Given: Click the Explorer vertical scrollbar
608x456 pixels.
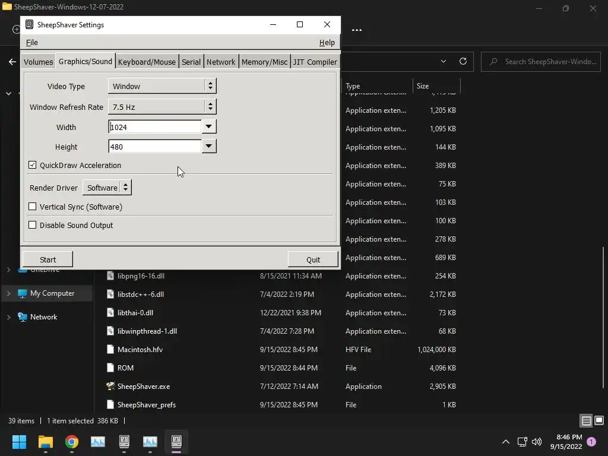Looking at the screenshot, I should pos(603,317).
